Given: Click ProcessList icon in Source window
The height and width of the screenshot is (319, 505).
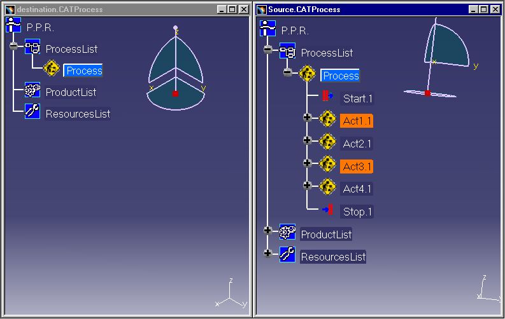Looking at the screenshot, I should [288, 51].
